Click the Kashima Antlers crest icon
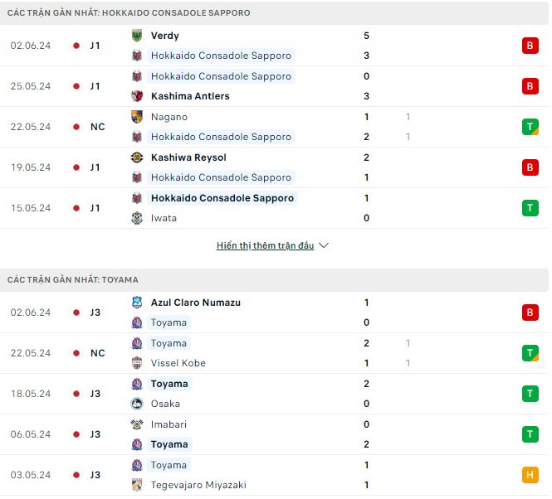The height and width of the screenshot is (499, 552). (137, 96)
